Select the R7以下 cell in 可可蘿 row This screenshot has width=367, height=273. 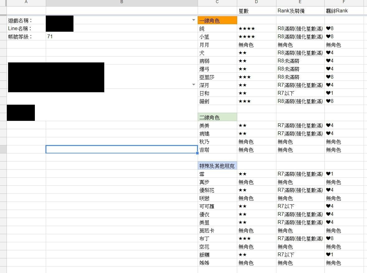(300, 206)
